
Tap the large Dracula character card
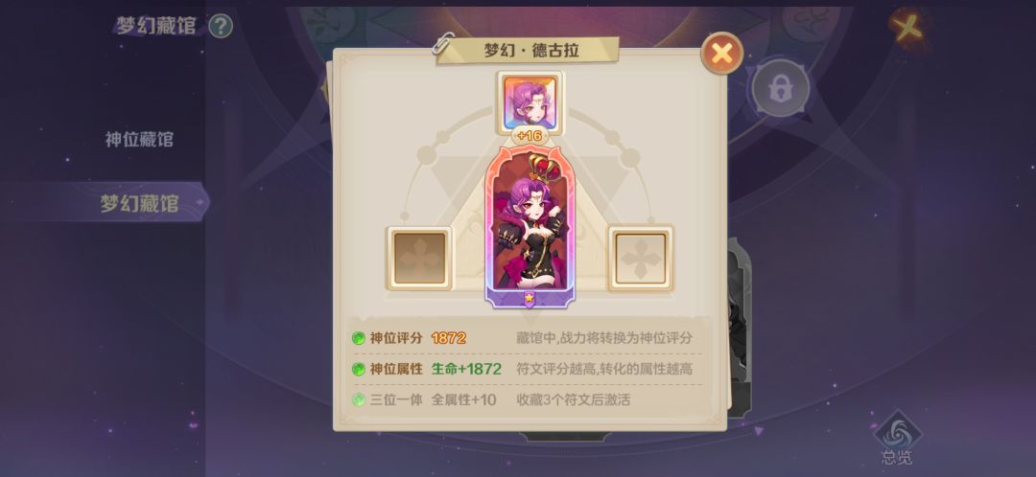click(530, 226)
